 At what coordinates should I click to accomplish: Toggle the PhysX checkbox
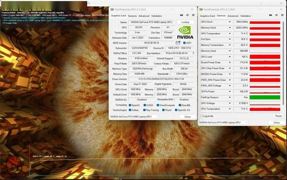(x=163, y=110)
